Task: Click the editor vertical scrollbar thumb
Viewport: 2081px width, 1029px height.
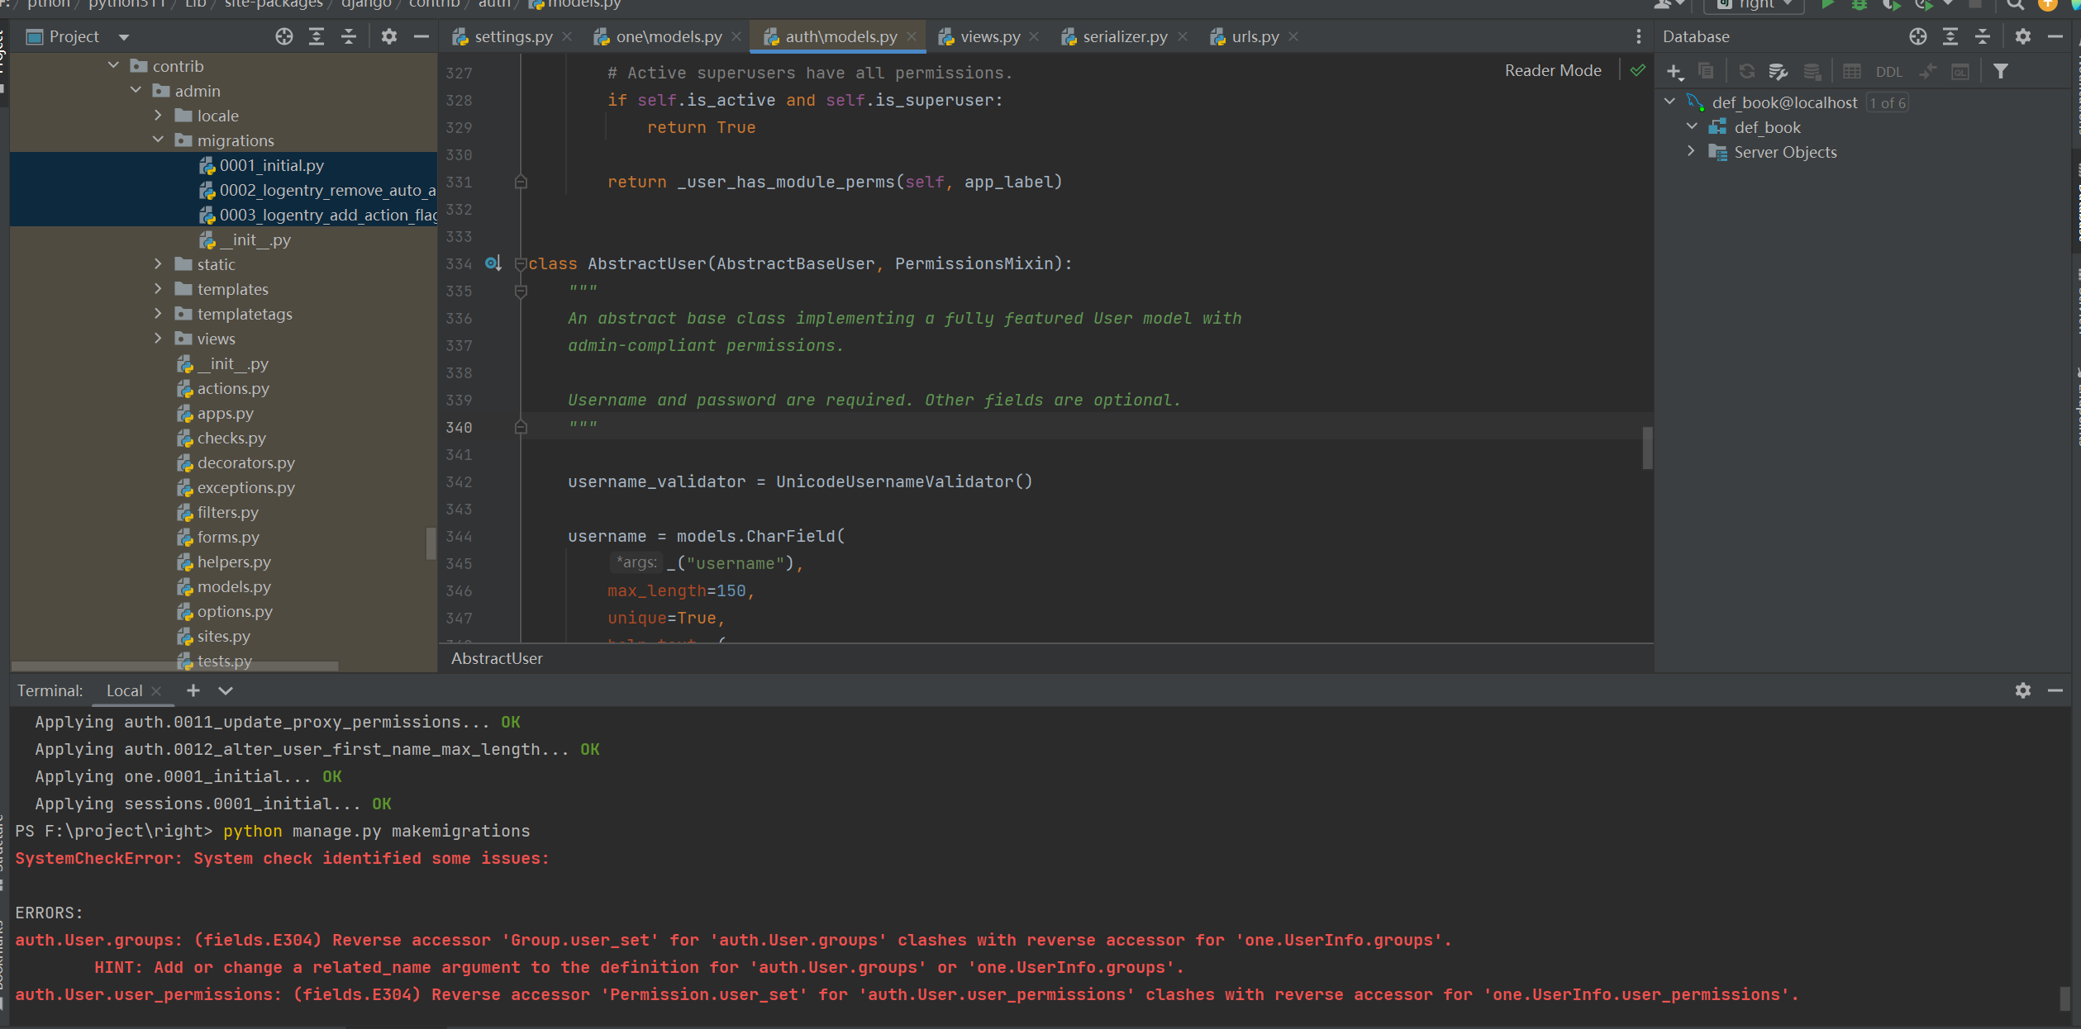Action: (x=1646, y=448)
